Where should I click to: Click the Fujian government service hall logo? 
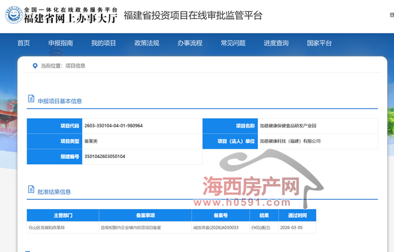point(60,15)
